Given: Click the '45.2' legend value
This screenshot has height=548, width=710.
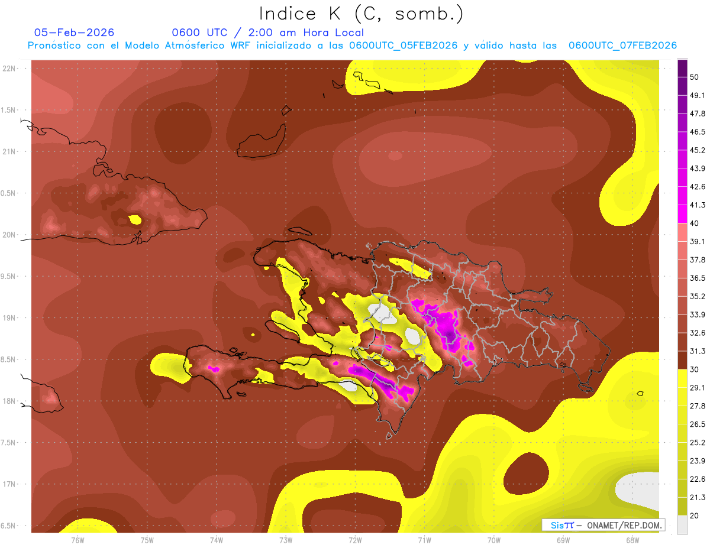Looking at the screenshot, I should click(x=698, y=150).
